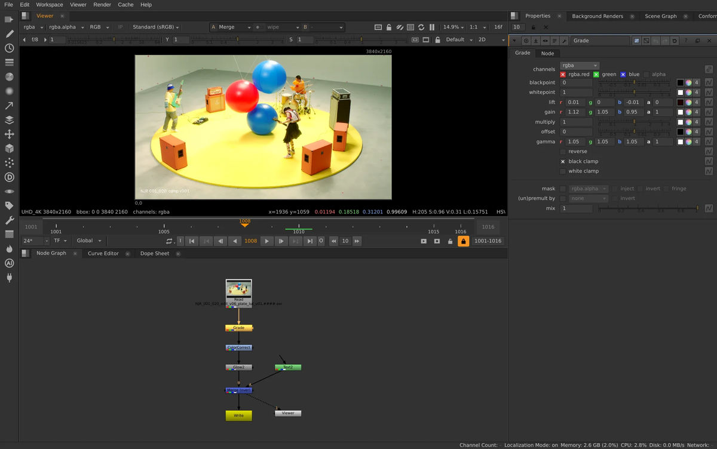This screenshot has width=717, height=449.
Task: Jump to the first frame button
Action: point(191,241)
